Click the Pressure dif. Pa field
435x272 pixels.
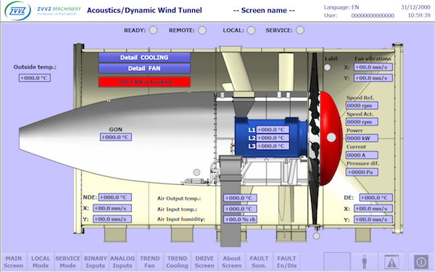[x=362, y=172]
